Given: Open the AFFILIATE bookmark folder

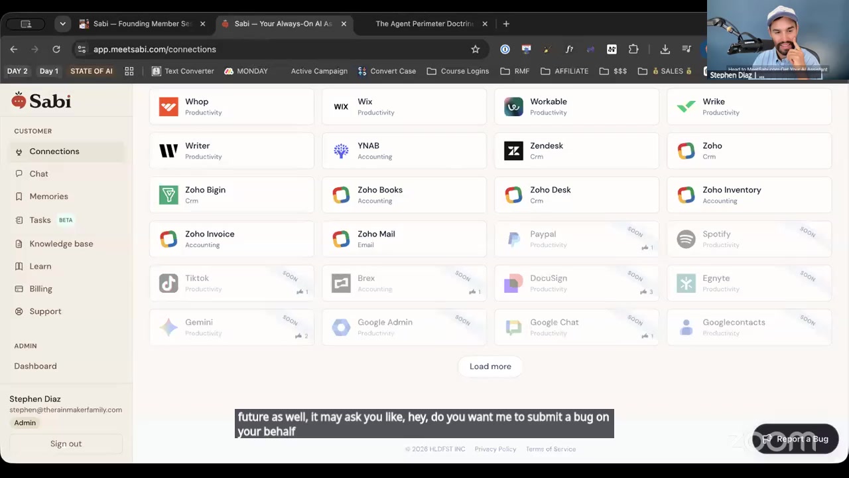Looking at the screenshot, I should pos(564,71).
